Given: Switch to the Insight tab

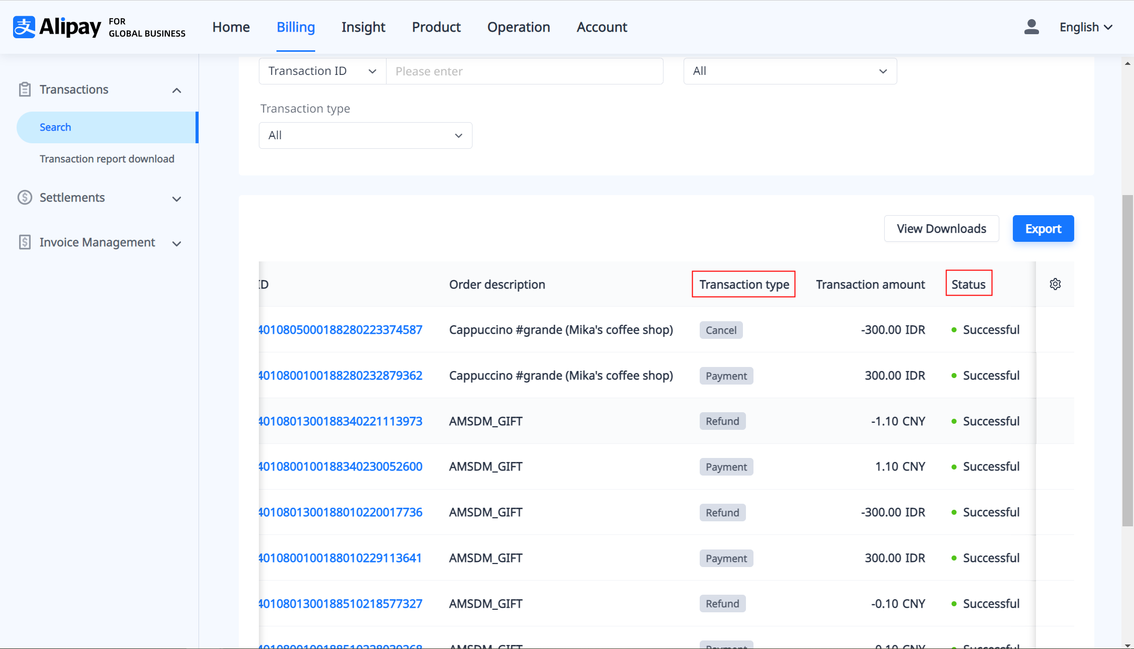Looking at the screenshot, I should click(x=363, y=27).
